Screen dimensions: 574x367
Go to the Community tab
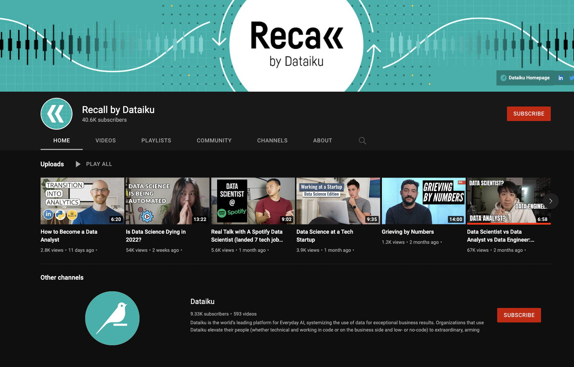[214, 141]
